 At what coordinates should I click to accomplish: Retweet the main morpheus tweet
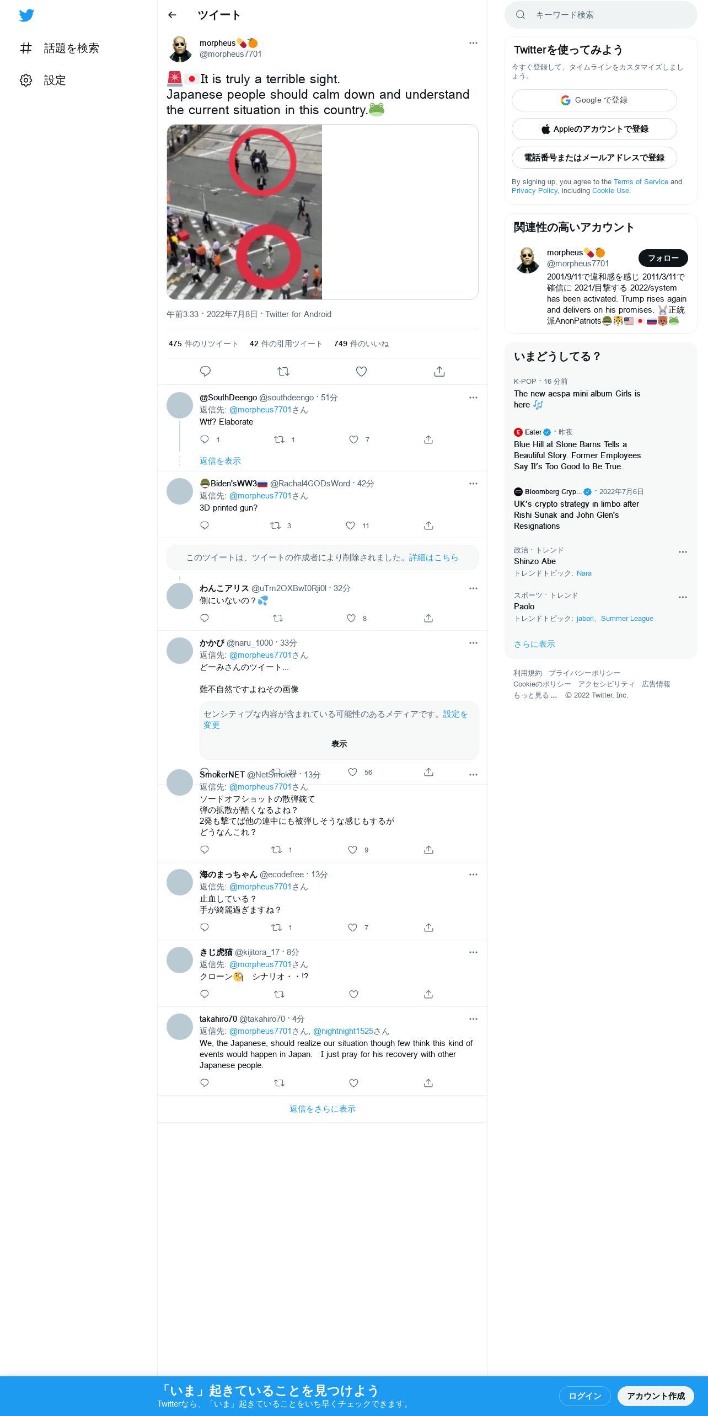283,372
